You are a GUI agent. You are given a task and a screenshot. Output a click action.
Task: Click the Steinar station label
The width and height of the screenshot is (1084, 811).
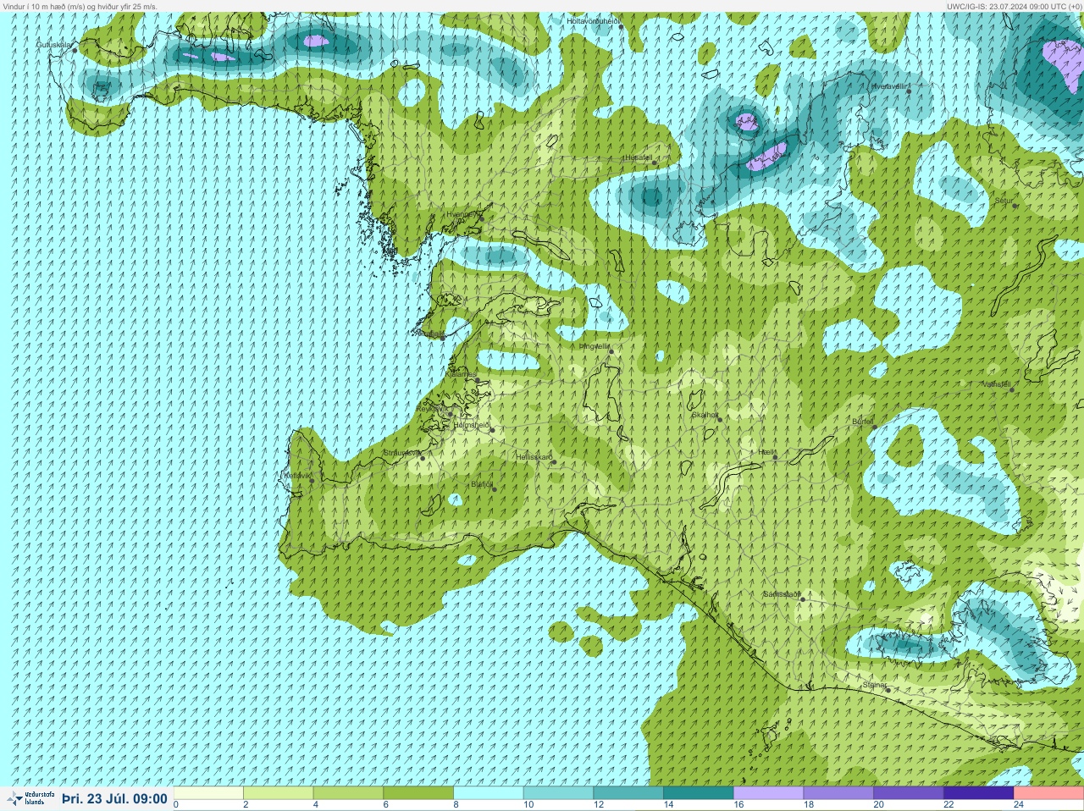(x=874, y=684)
